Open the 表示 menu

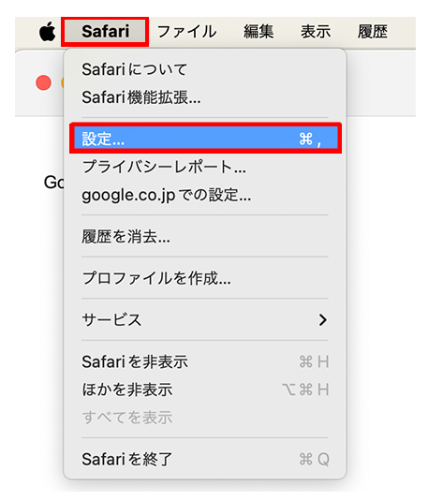tap(316, 32)
